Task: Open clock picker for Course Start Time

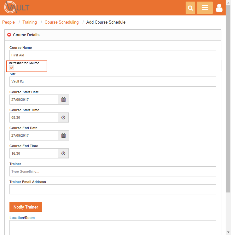Action: [63, 117]
